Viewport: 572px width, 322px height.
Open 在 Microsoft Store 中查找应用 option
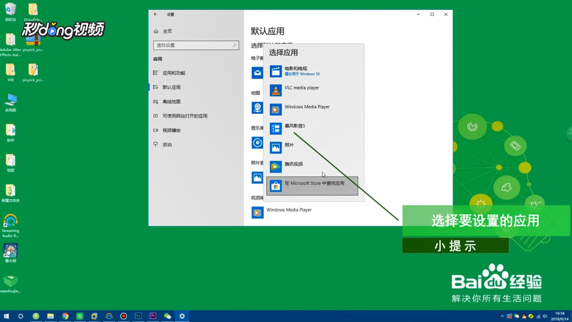tap(312, 186)
